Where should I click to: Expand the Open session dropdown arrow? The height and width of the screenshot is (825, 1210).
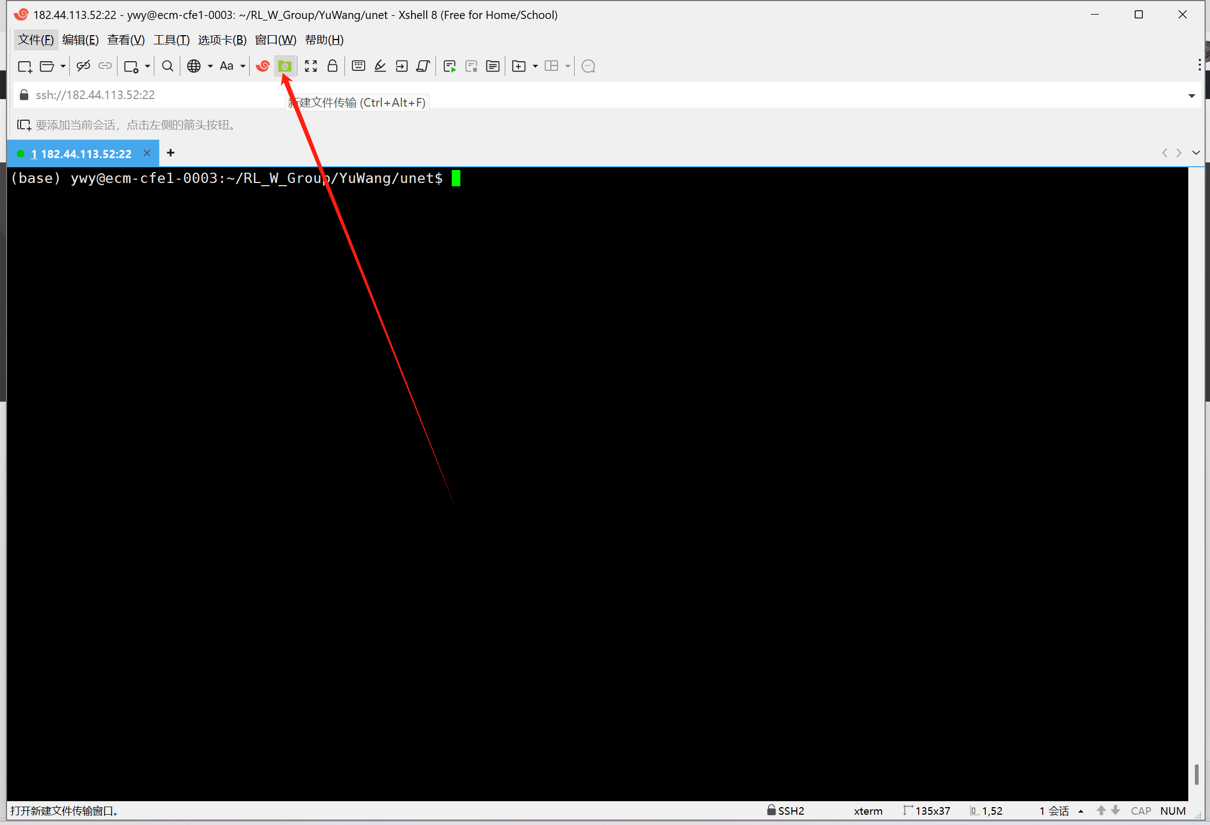pos(63,66)
